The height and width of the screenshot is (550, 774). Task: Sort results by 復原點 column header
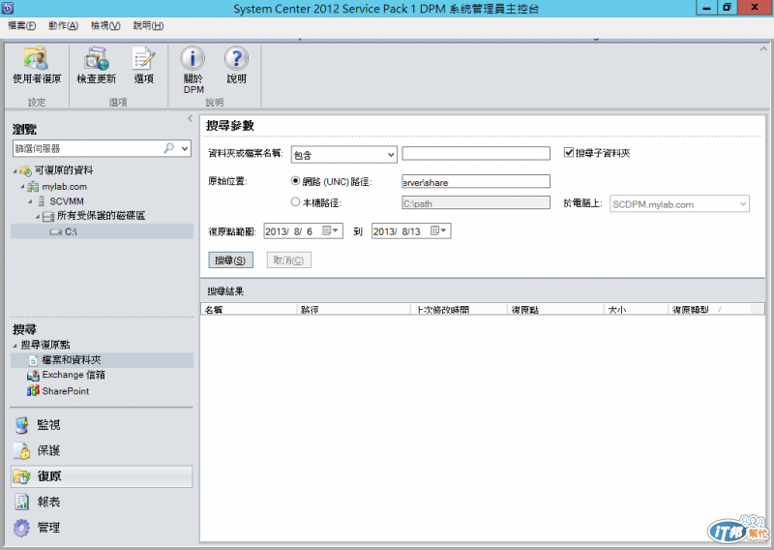point(555,309)
